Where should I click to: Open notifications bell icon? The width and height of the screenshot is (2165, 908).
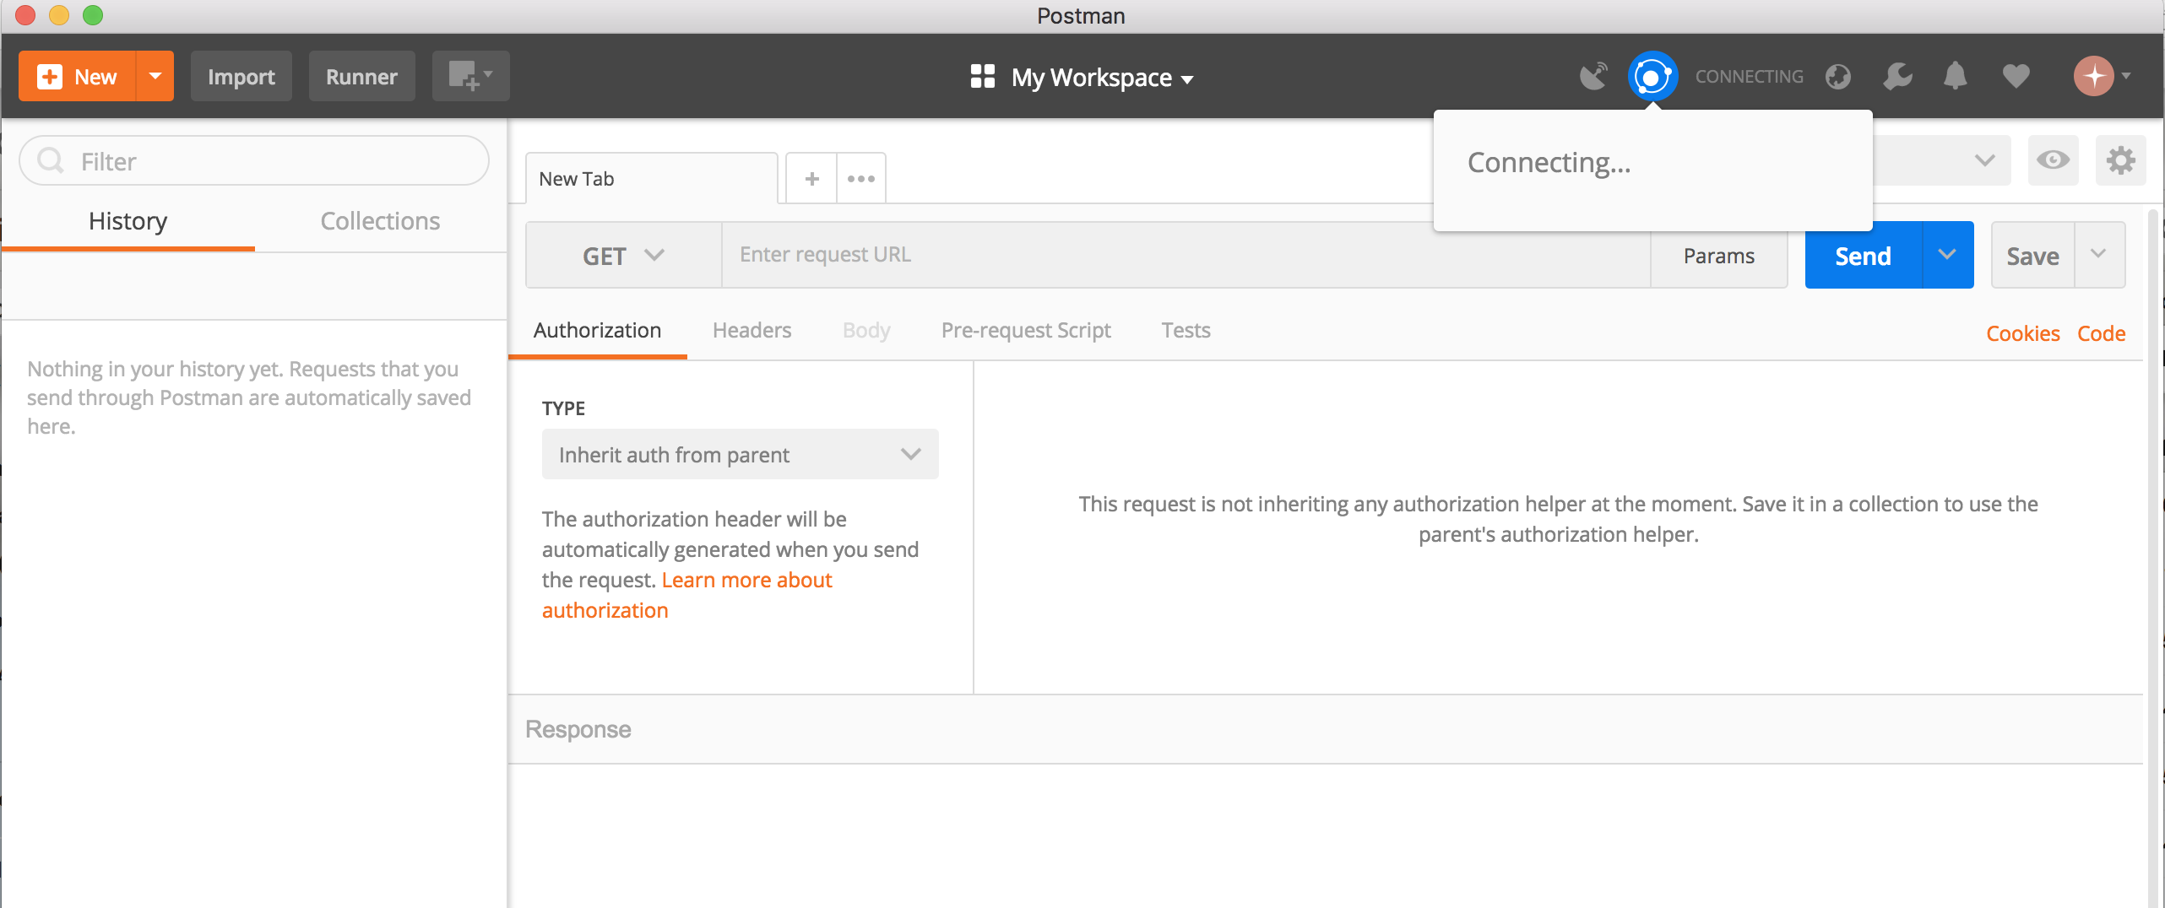point(1956,77)
